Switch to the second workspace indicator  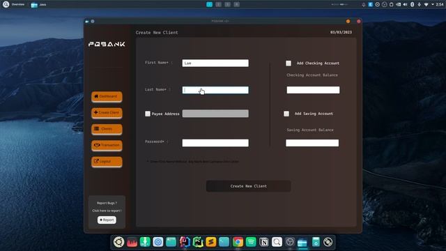[x=218, y=4]
